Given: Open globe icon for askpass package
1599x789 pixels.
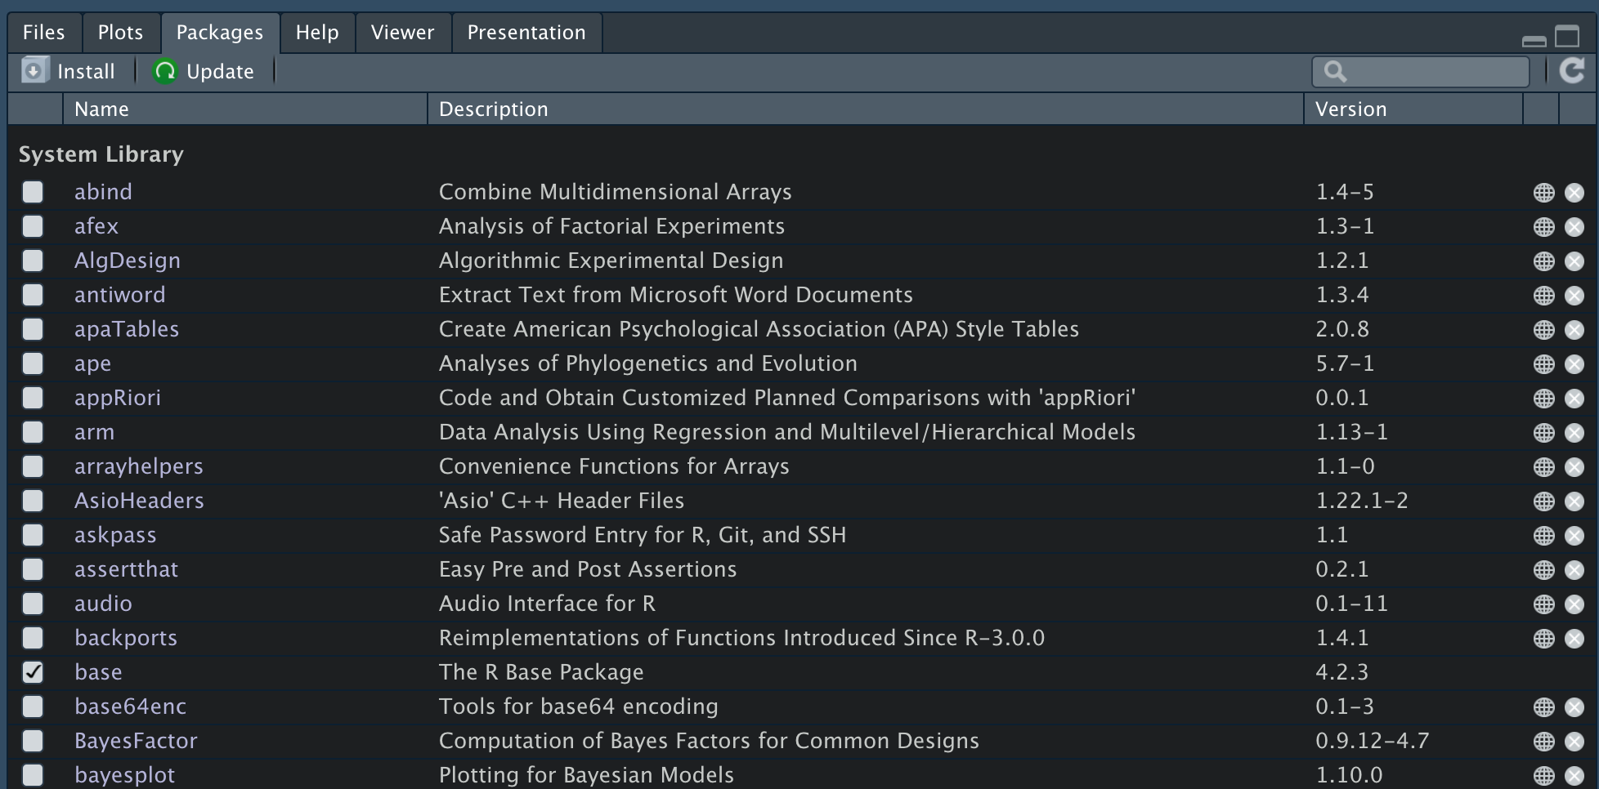Looking at the screenshot, I should point(1543,536).
